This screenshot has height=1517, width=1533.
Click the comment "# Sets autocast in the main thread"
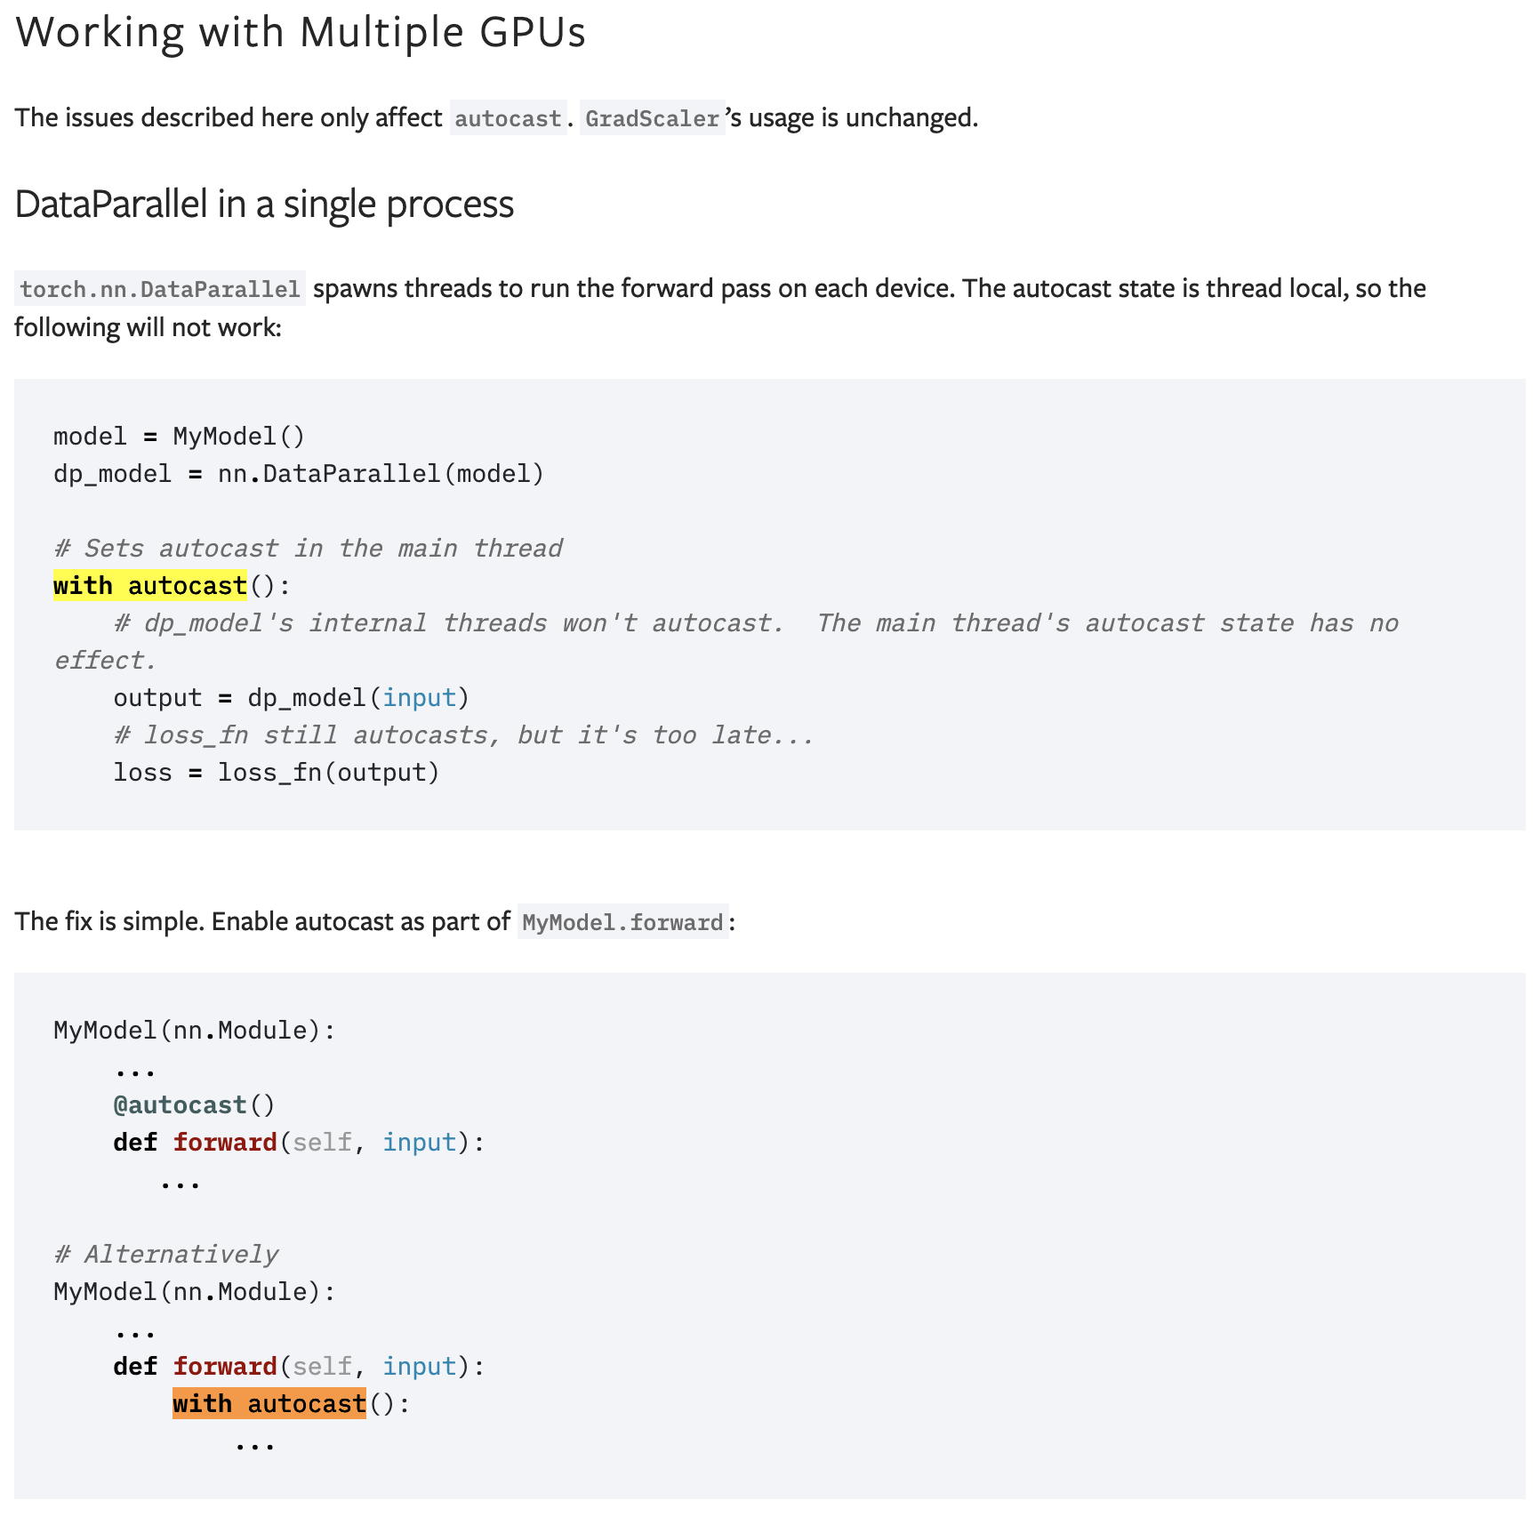pyautogui.click(x=308, y=549)
